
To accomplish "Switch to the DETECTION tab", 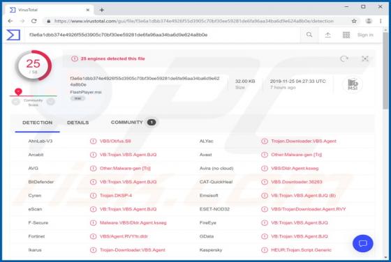I will coord(38,123).
